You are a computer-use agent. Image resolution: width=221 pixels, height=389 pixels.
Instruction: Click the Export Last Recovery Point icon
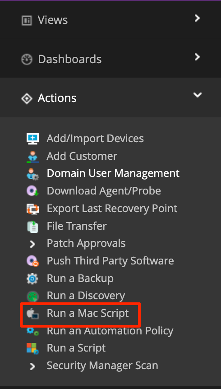tap(32, 208)
